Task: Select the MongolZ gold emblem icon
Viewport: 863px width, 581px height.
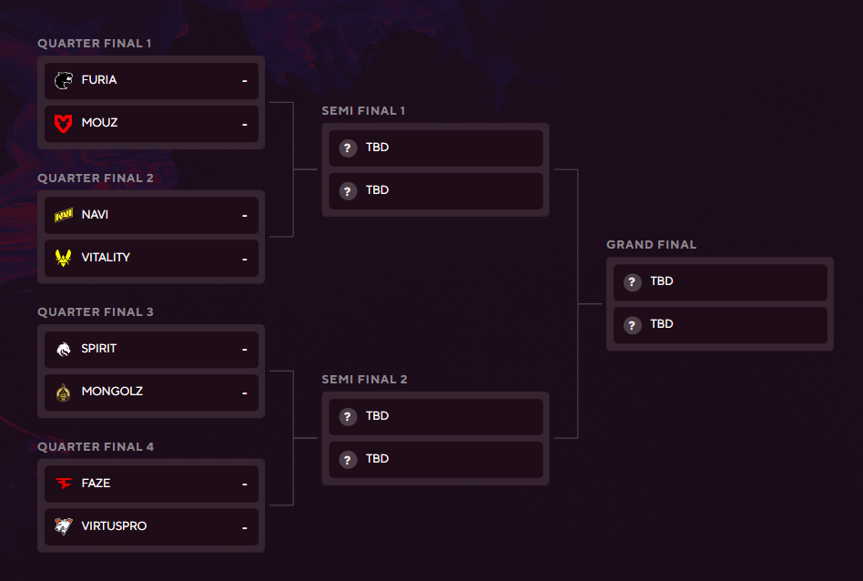Action: tap(64, 392)
